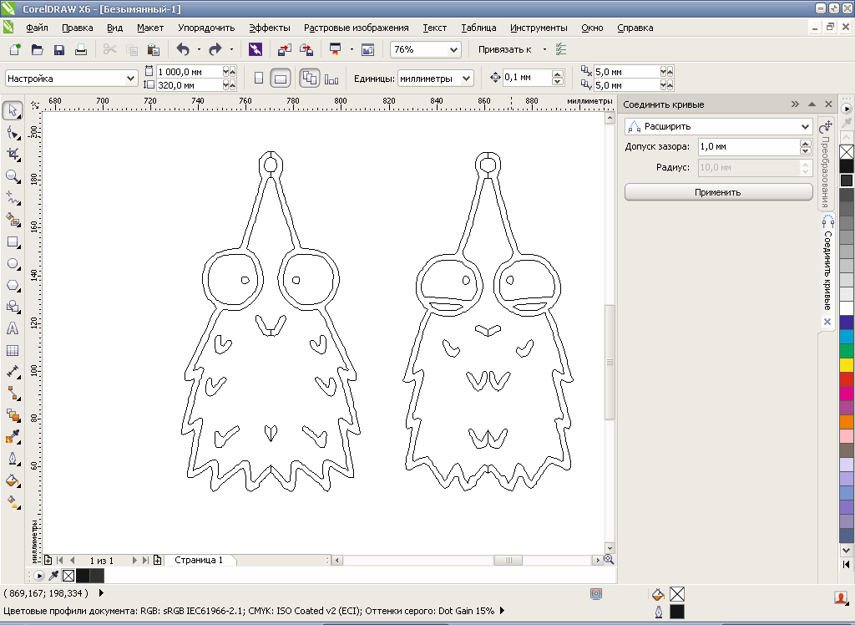Open the Эффекты menu
855x625 pixels.
(270, 28)
